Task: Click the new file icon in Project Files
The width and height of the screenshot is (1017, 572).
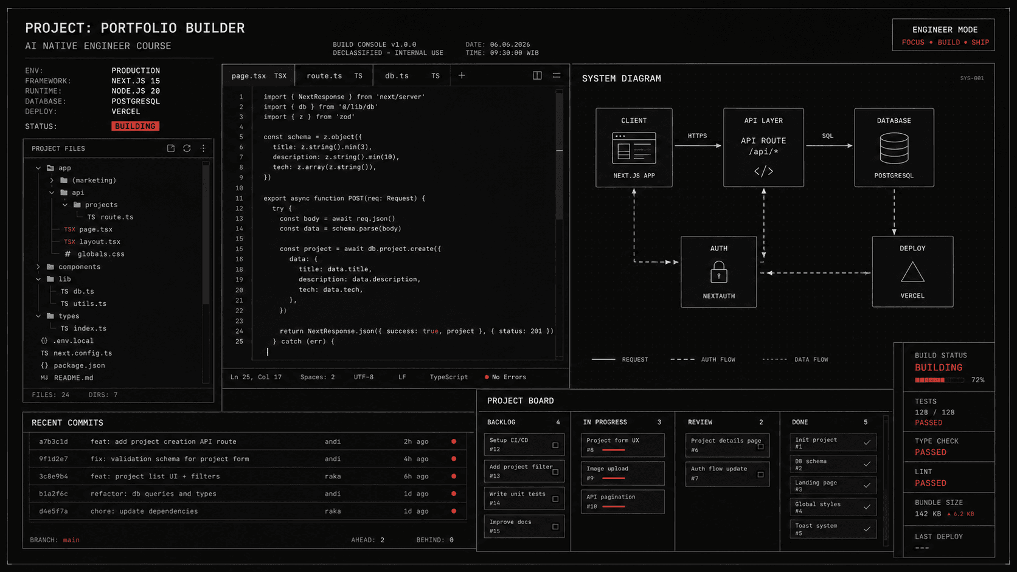Action: point(171,148)
